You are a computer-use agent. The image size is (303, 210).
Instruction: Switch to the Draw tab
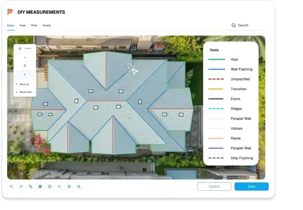click(x=23, y=25)
